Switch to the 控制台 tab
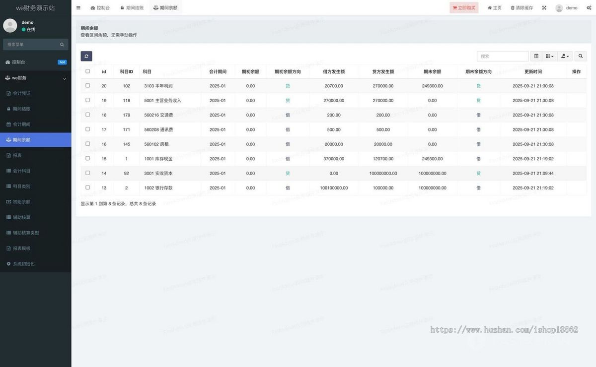The image size is (596, 367). point(100,8)
